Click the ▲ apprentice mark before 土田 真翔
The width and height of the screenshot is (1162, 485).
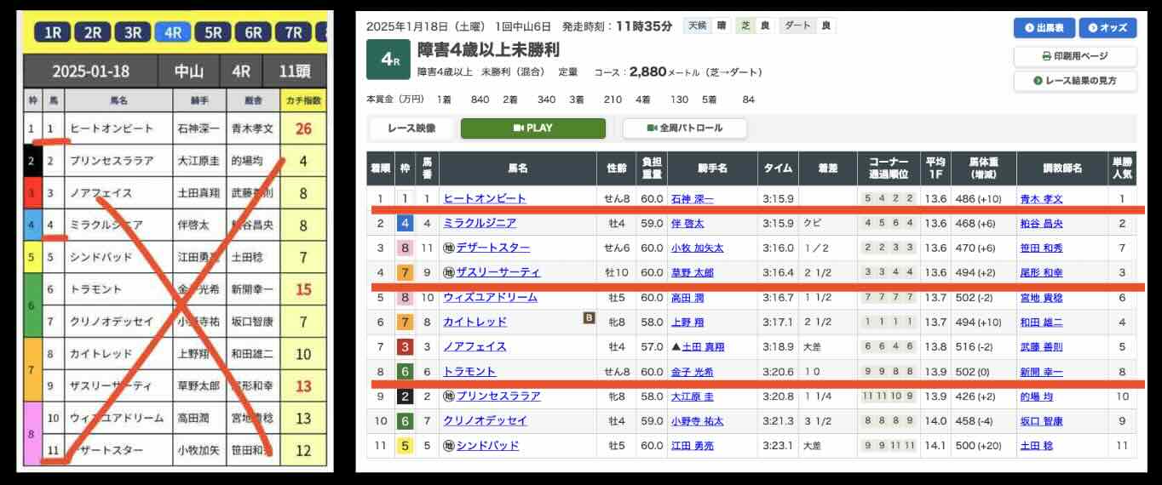pos(676,346)
